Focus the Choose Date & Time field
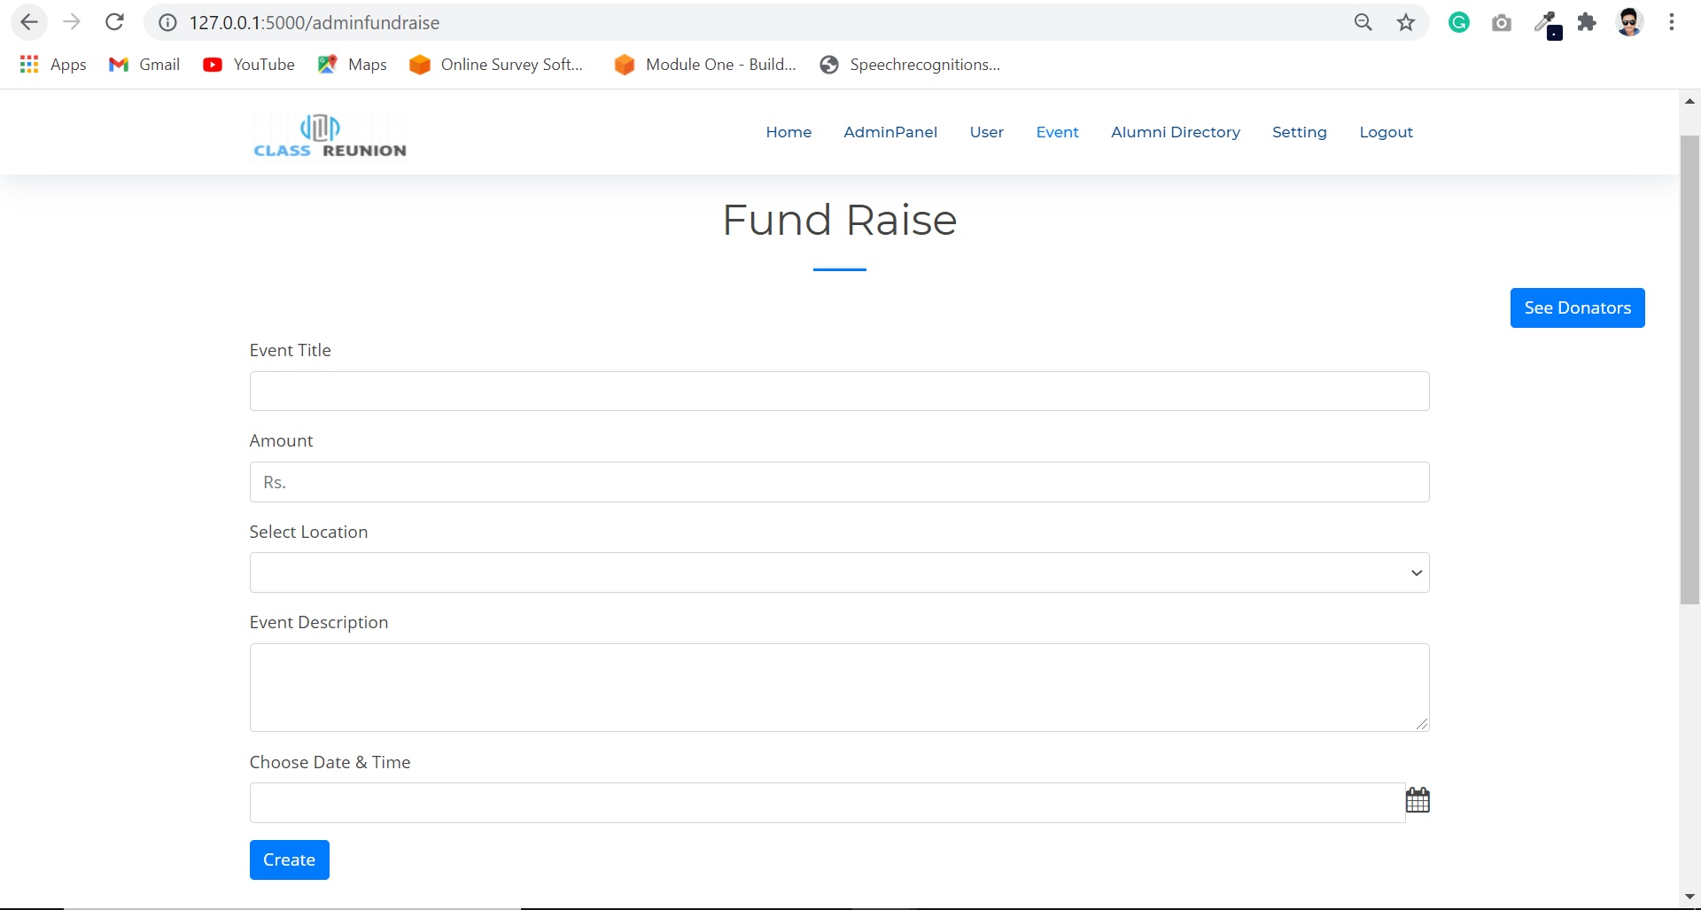Viewport: 1701px width, 910px height. (x=827, y=803)
